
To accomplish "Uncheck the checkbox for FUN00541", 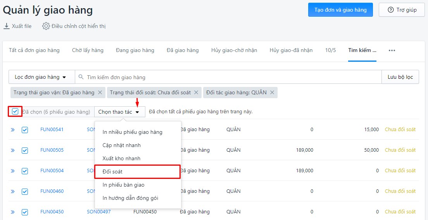I will 25,130.
